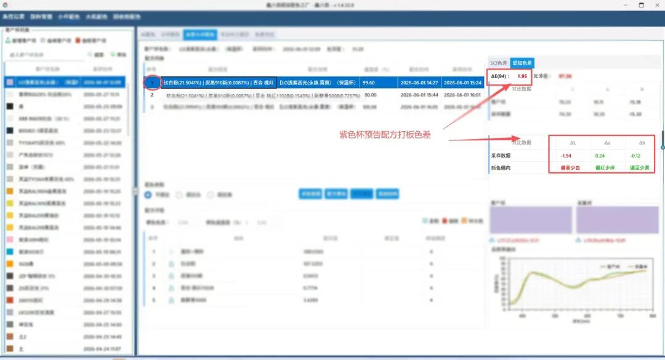Click the lavender collected sample color swatch on right
665x360 pixels.
coord(618,220)
